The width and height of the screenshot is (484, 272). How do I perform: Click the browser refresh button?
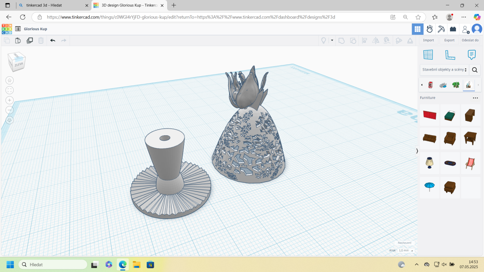[x=23, y=17]
